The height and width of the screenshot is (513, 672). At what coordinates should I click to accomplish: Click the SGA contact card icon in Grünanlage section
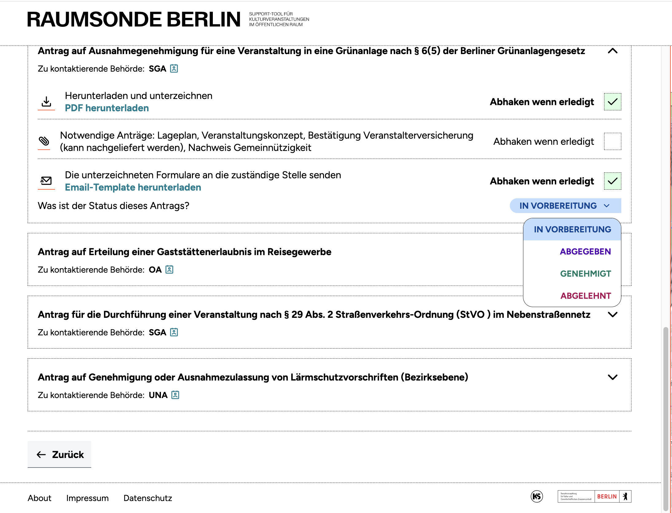pyautogui.click(x=174, y=69)
